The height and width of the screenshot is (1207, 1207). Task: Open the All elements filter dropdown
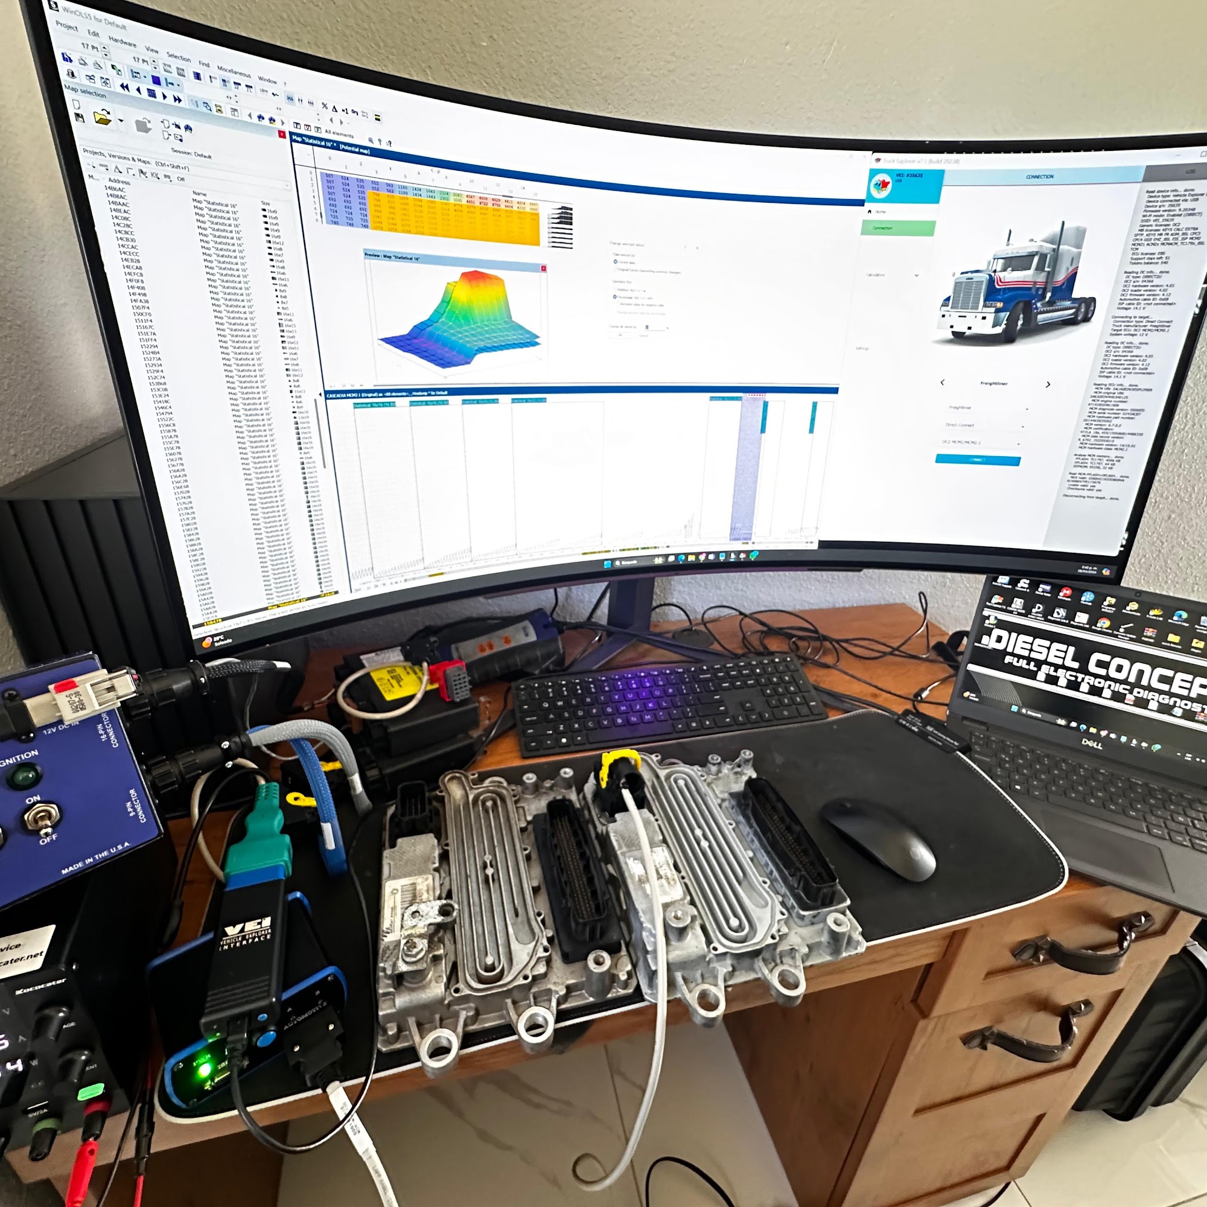point(339,133)
